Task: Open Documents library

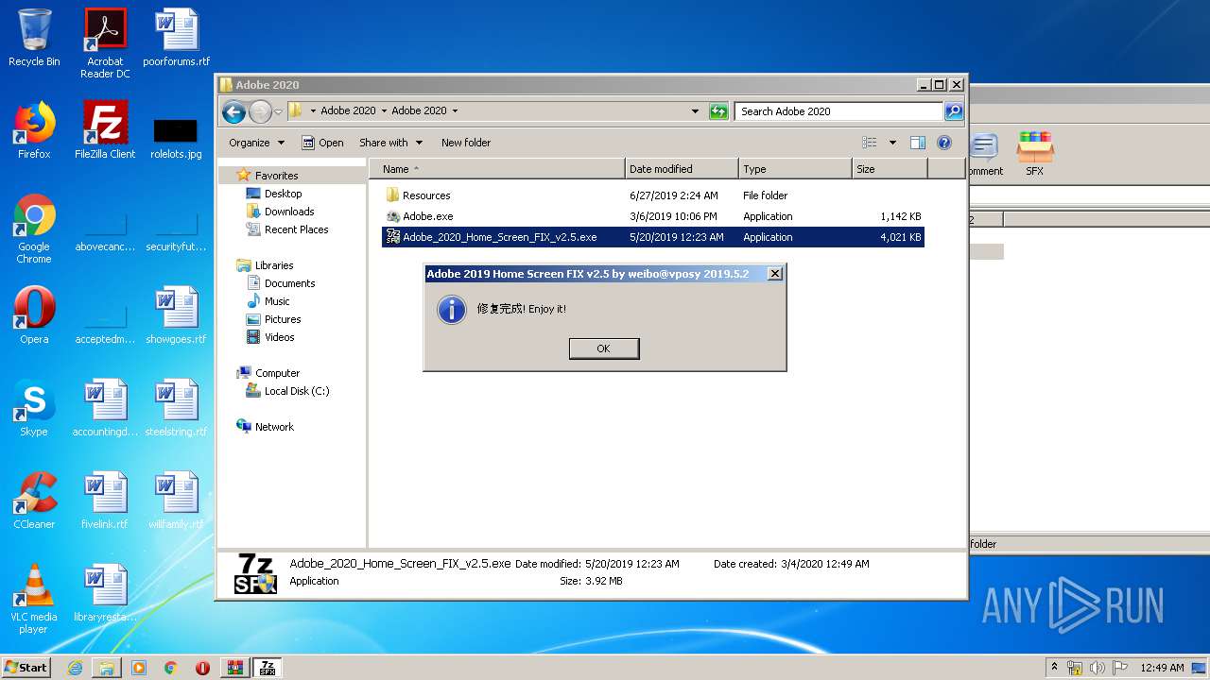Action: point(289,283)
